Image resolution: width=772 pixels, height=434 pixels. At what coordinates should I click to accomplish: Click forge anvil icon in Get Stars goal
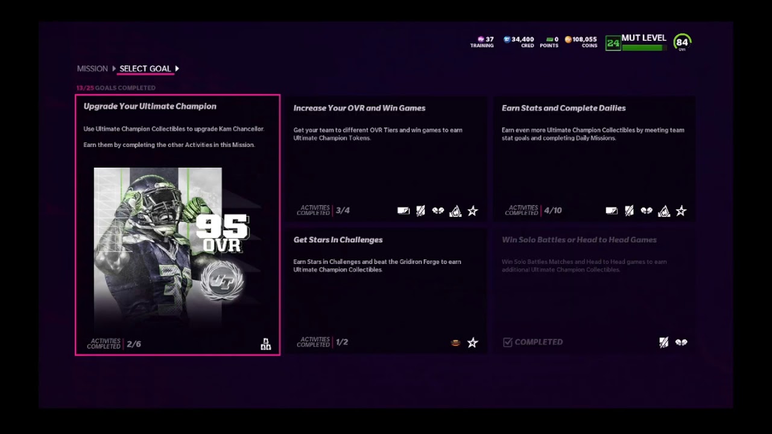pos(456,342)
